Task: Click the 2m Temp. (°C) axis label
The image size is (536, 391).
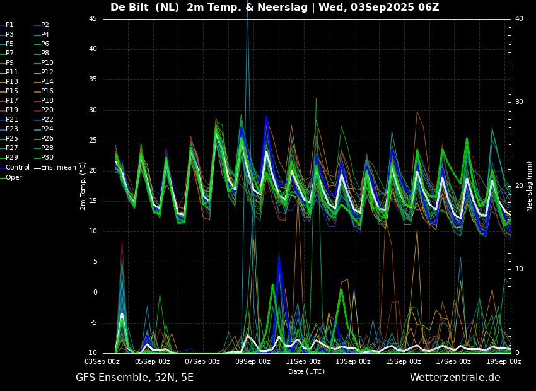Action: (x=83, y=186)
